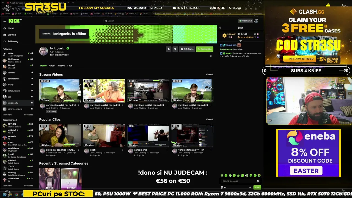
Task: Open options menu of 'cristi' clip
Action: (x=123, y=150)
